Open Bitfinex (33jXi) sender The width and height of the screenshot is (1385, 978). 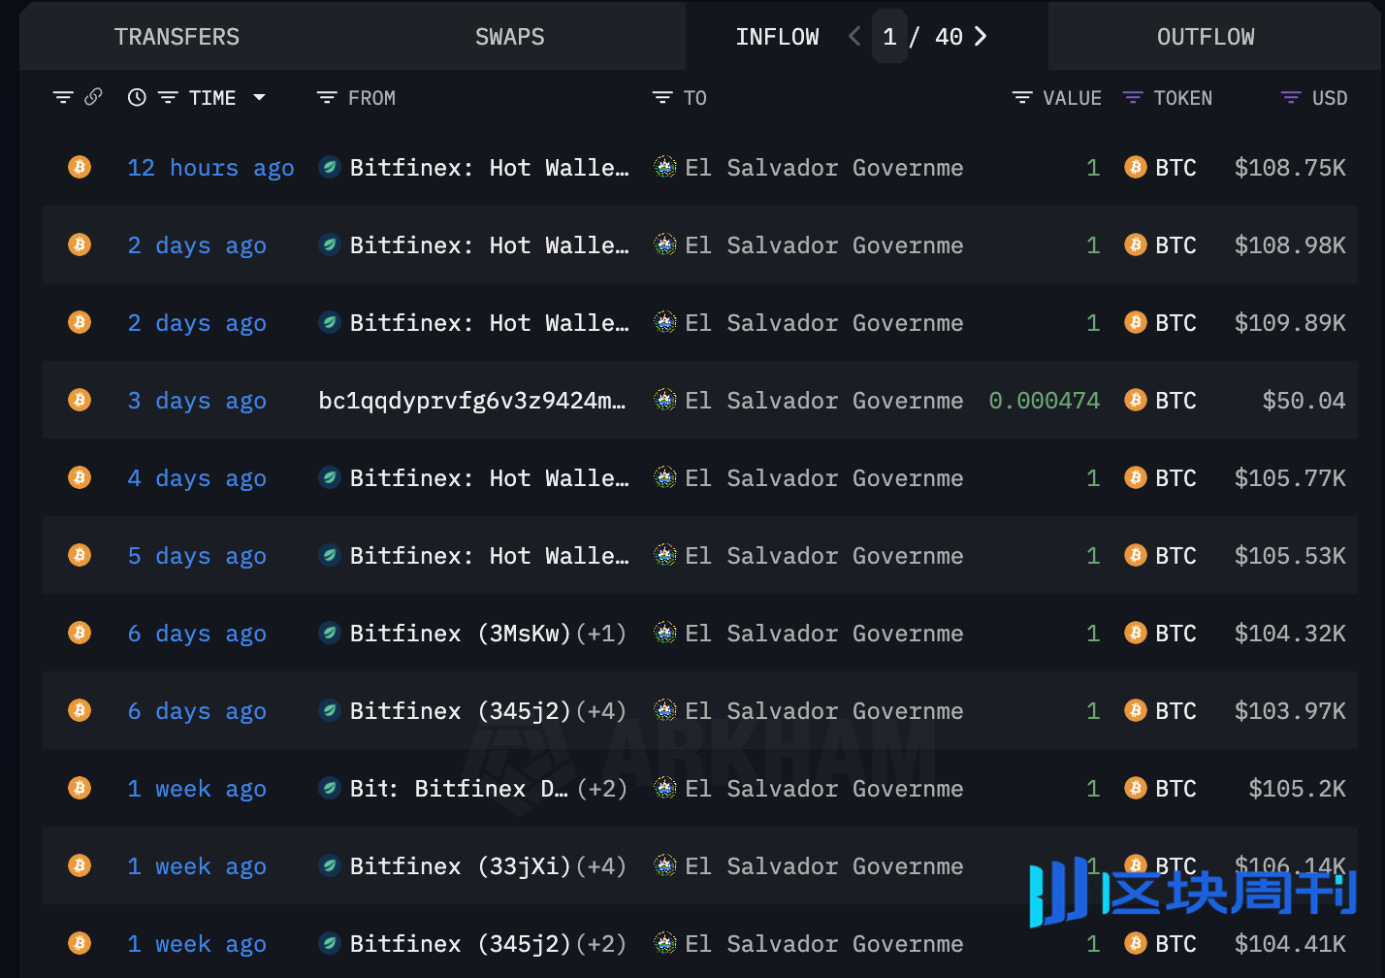pyautogui.click(x=460, y=866)
